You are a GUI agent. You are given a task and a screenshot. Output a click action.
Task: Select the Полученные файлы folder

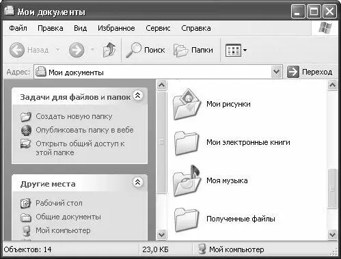click(x=224, y=219)
